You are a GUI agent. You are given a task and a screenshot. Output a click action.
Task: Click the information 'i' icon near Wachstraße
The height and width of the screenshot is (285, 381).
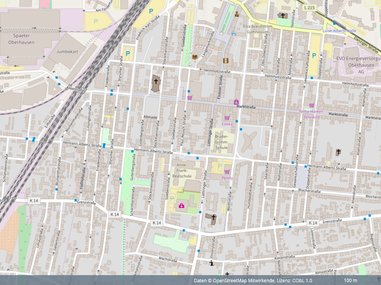212,263
